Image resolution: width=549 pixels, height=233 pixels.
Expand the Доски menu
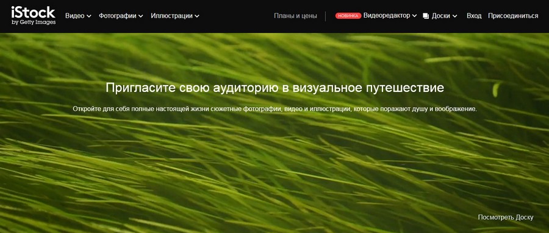(444, 16)
